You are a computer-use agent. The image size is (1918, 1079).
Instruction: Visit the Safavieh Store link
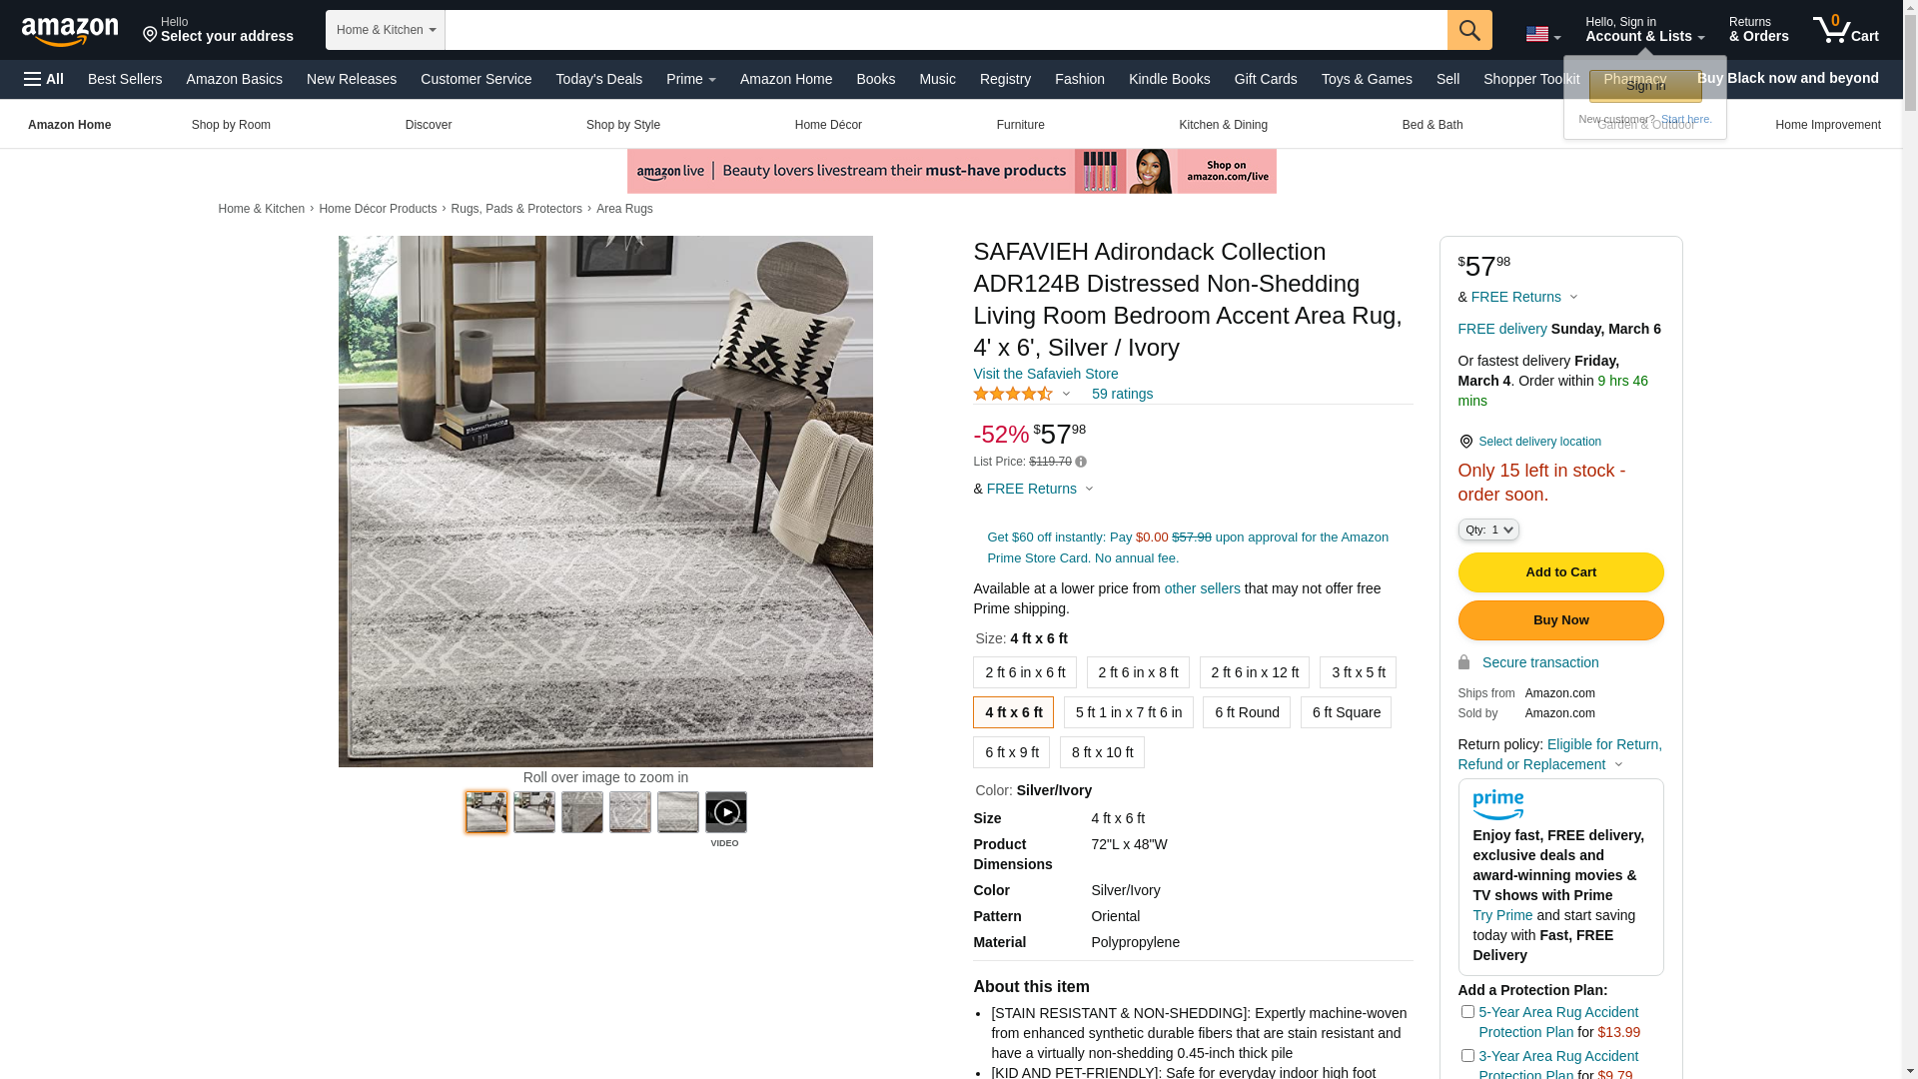pyautogui.click(x=1046, y=374)
